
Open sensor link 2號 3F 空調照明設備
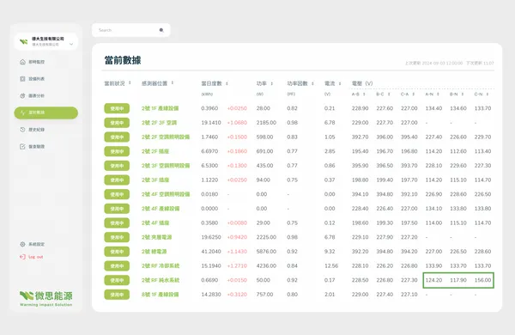(x=166, y=166)
